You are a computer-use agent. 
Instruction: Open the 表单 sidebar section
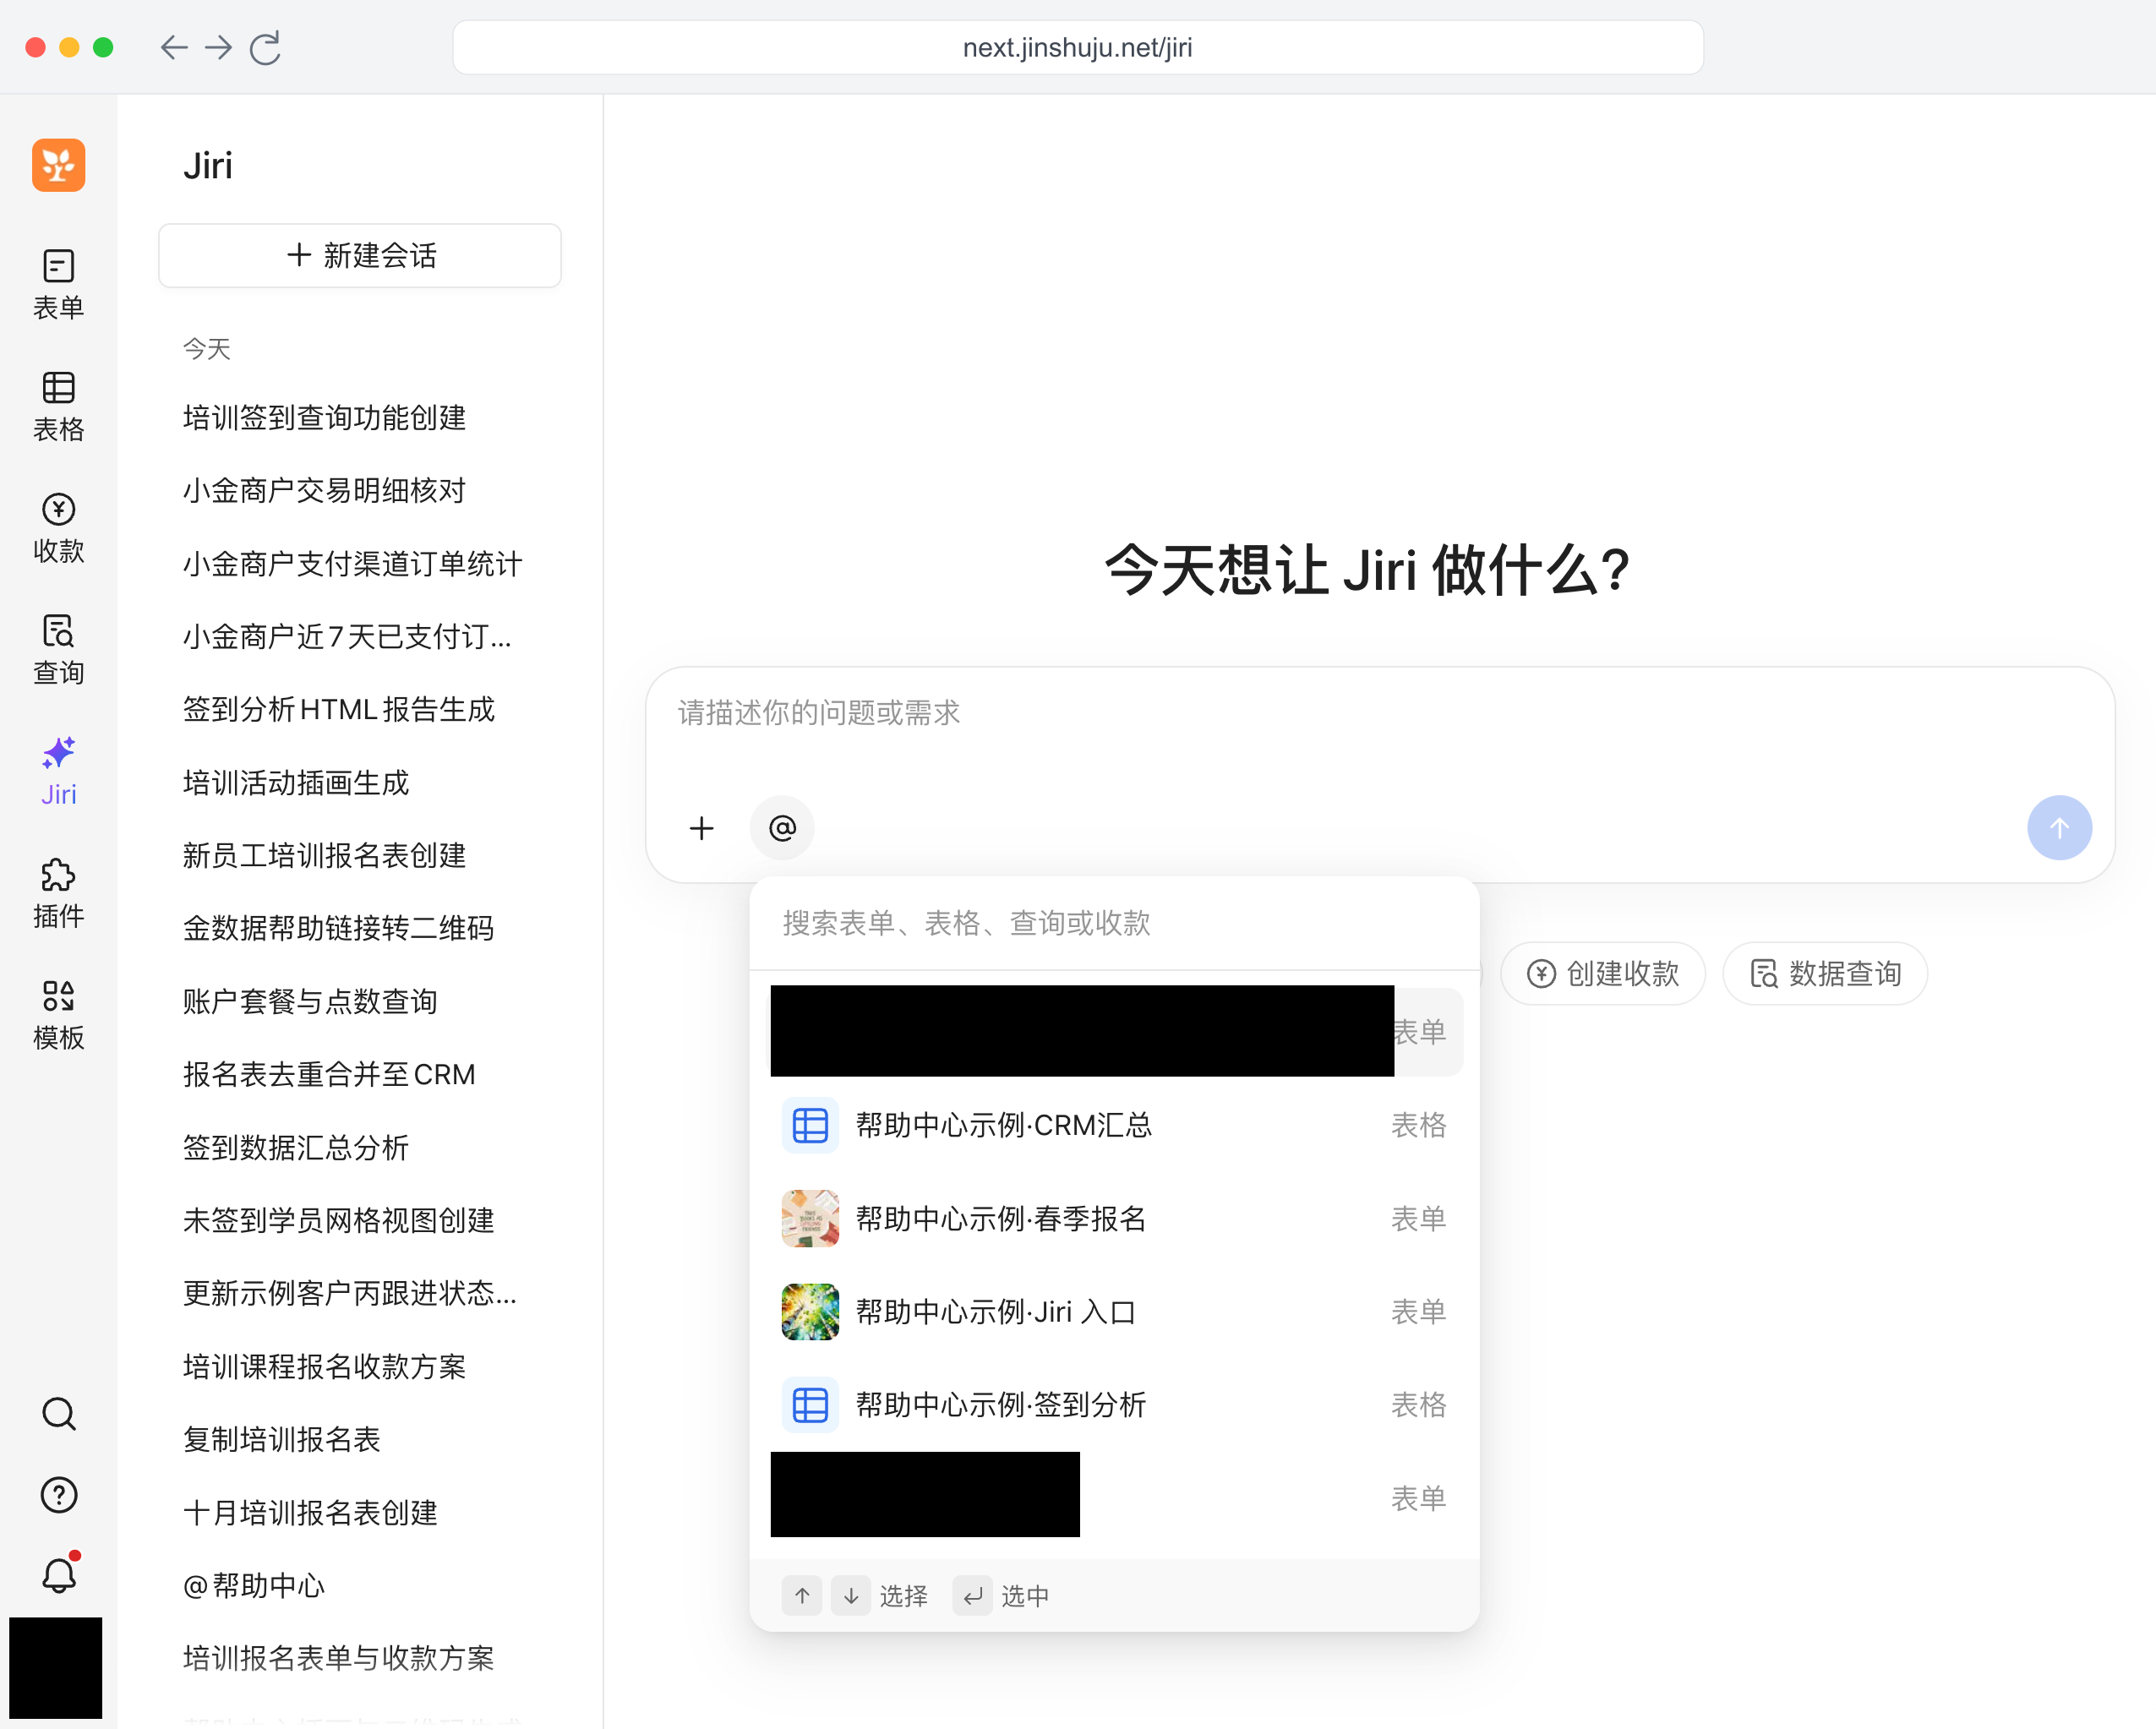click(x=58, y=285)
